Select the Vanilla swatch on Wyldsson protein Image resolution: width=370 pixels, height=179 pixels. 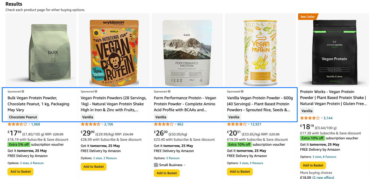[x=87, y=117]
